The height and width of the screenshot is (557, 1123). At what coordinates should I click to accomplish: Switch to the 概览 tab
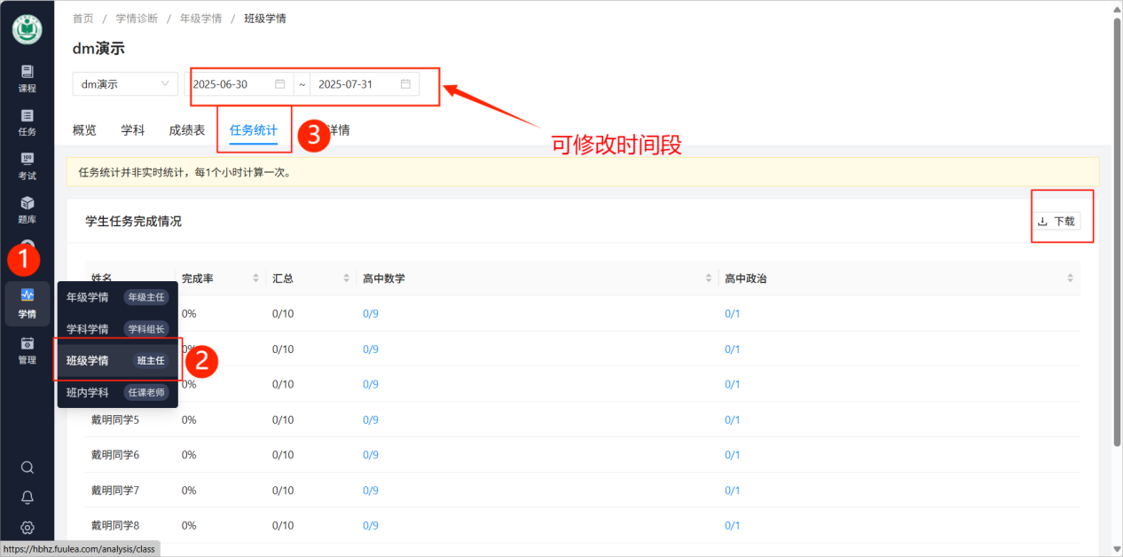pyautogui.click(x=84, y=129)
